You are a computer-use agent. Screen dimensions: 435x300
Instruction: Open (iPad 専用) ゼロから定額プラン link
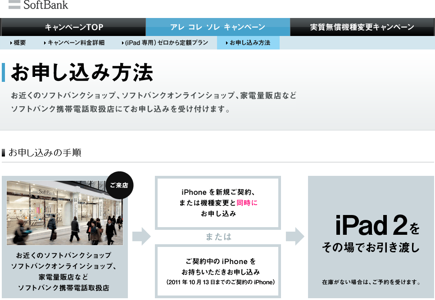[x=165, y=43]
